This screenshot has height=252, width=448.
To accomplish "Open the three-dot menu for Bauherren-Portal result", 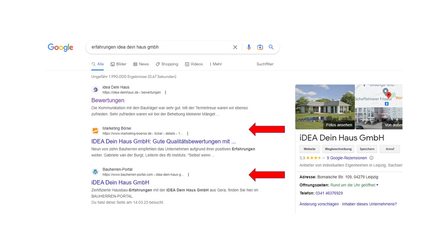I will click(x=189, y=175).
